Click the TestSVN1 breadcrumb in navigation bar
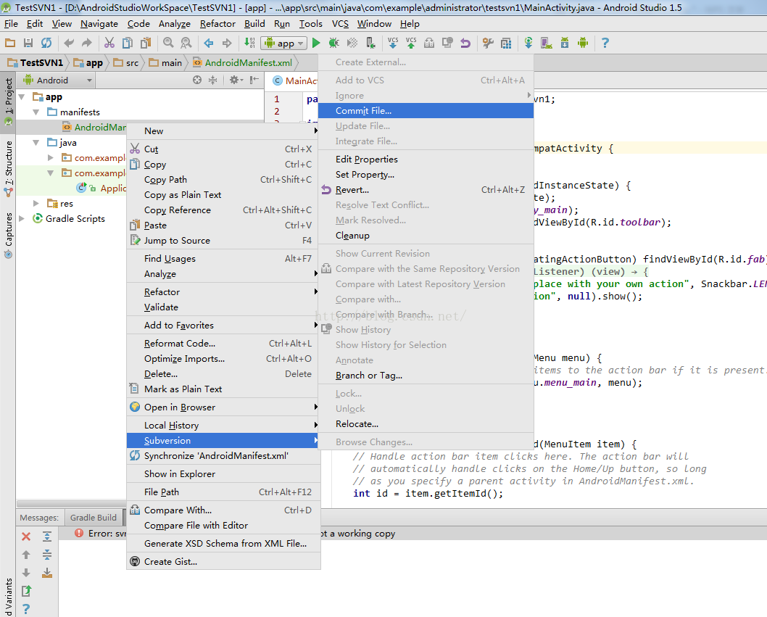The width and height of the screenshot is (767, 617). tap(36, 62)
